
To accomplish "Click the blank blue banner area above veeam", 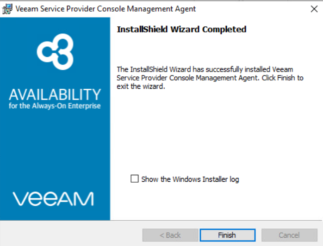I will coord(55,150).
